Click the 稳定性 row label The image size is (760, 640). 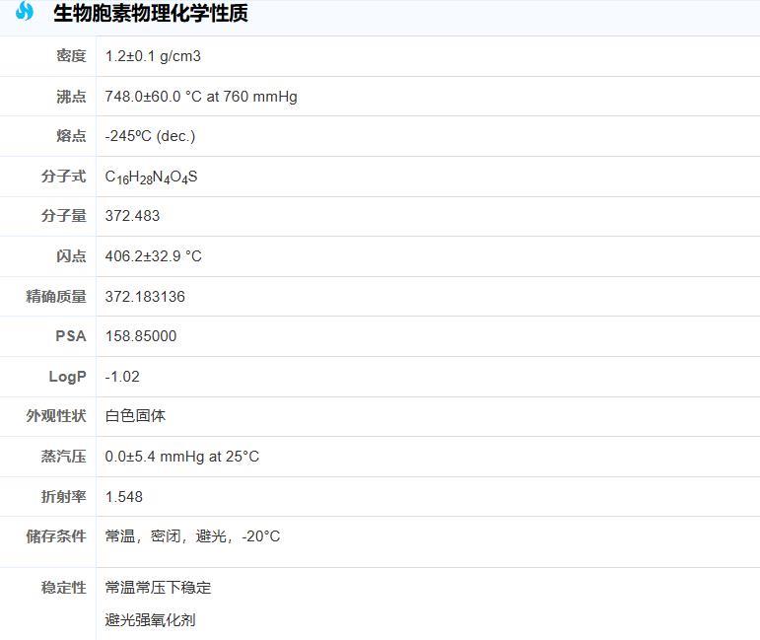coord(64,588)
